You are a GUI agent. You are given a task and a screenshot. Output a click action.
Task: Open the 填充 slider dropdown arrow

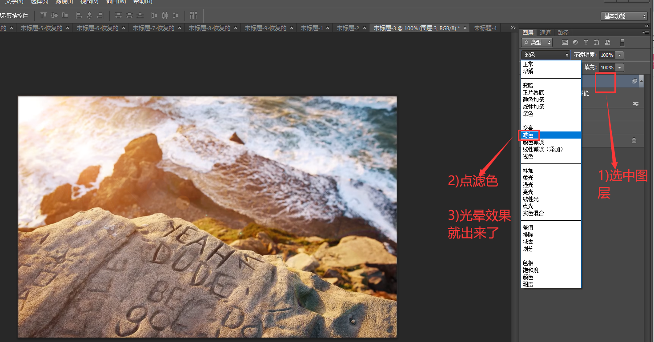point(620,68)
